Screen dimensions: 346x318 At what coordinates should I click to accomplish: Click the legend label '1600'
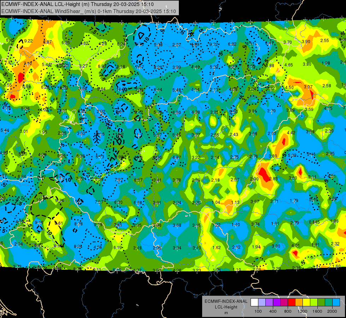coord(317,311)
